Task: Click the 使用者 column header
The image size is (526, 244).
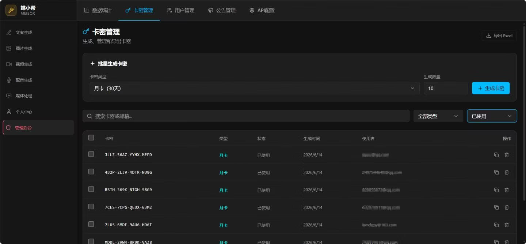Action: [x=368, y=139]
